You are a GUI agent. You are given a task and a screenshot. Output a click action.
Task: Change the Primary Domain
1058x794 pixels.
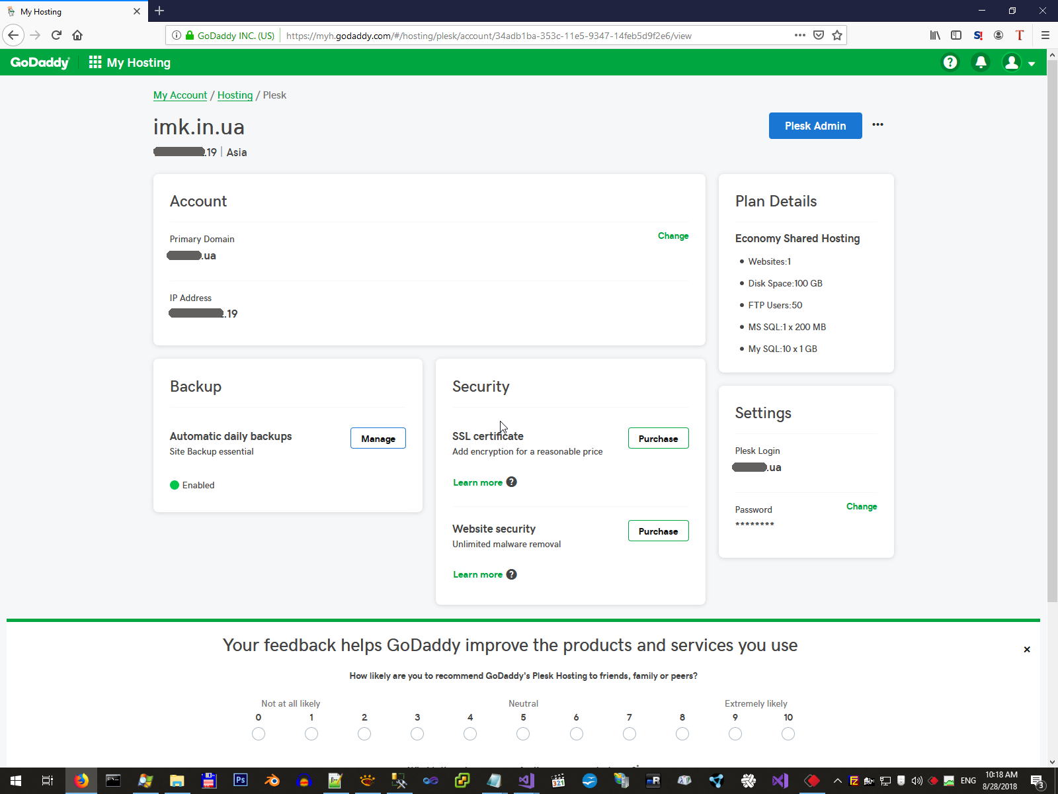click(x=673, y=236)
